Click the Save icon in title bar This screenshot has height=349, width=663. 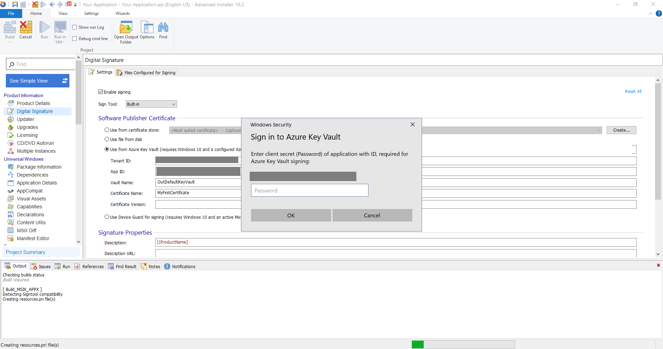[x=15, y=4]
